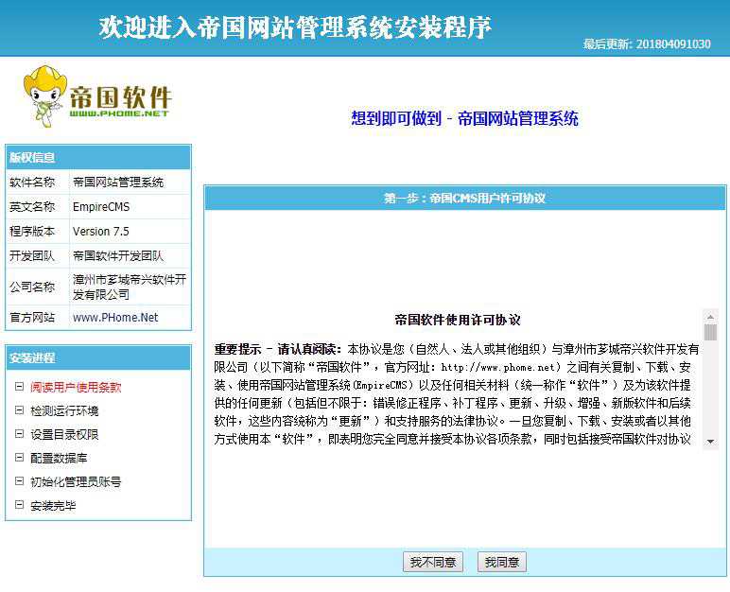Click the 帝国软件使用许可协议 title
The height and width of the screenshot is (592, 730).
(457, 320)
